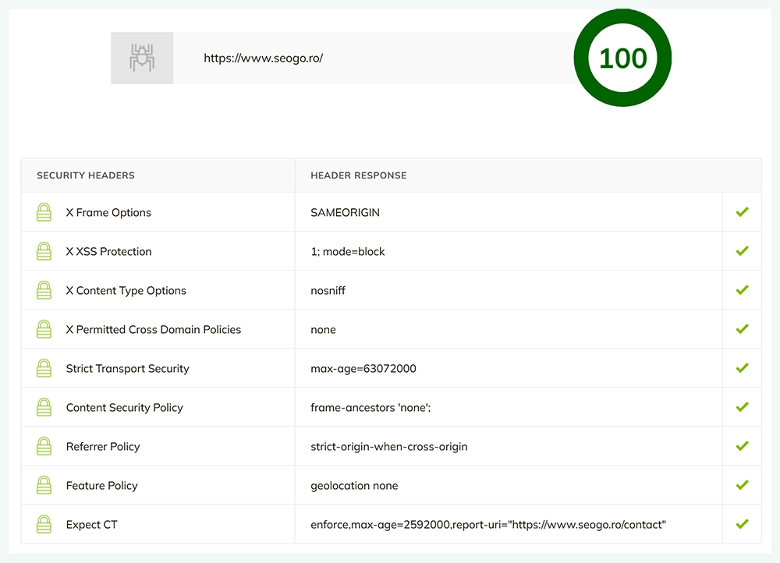Click the padlock icon for X Frame Options

(44, 212)
